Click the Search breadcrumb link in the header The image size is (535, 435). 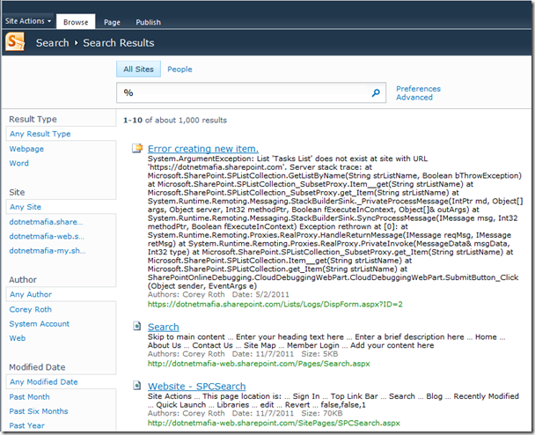53,42
